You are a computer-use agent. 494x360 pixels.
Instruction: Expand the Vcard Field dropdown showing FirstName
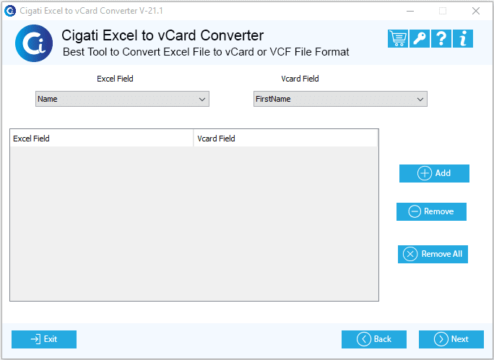click(x=340, y=99)
